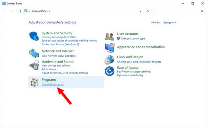208x128 pixels.
Task: Open Network and Internet heading
Action: [58, 51]
